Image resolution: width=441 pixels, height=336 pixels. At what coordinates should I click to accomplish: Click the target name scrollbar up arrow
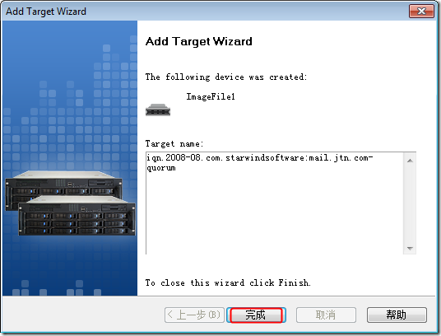[x=410, y=161]
